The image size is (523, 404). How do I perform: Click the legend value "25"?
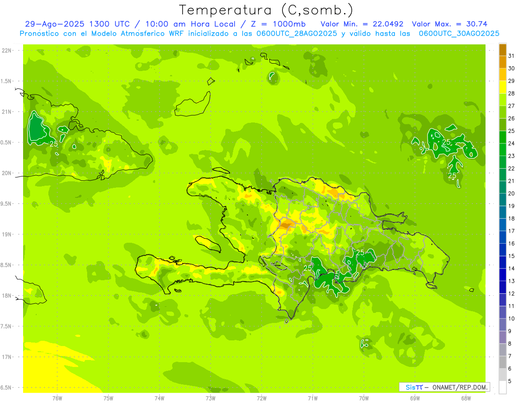(511, 131)
